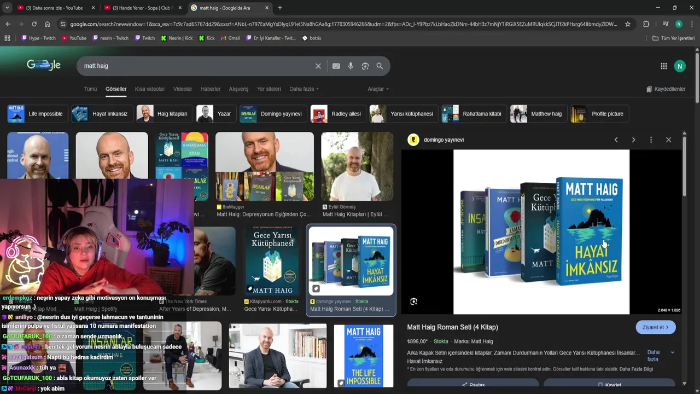This screenshot has width=700, height=394.
Task: Open preview panel three-dot menu
Action: coord(651,140)
